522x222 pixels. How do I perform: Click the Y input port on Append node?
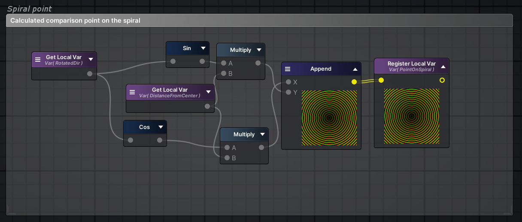[288, 92]
